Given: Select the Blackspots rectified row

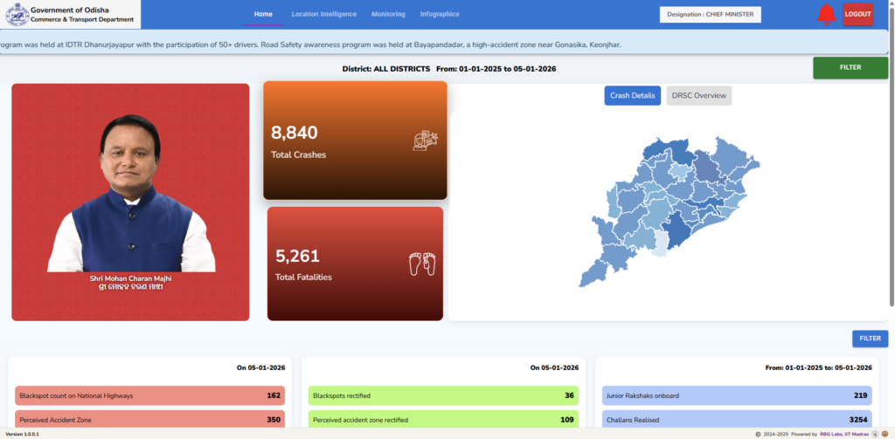Looking at the screenshot, I should [443, 395].
